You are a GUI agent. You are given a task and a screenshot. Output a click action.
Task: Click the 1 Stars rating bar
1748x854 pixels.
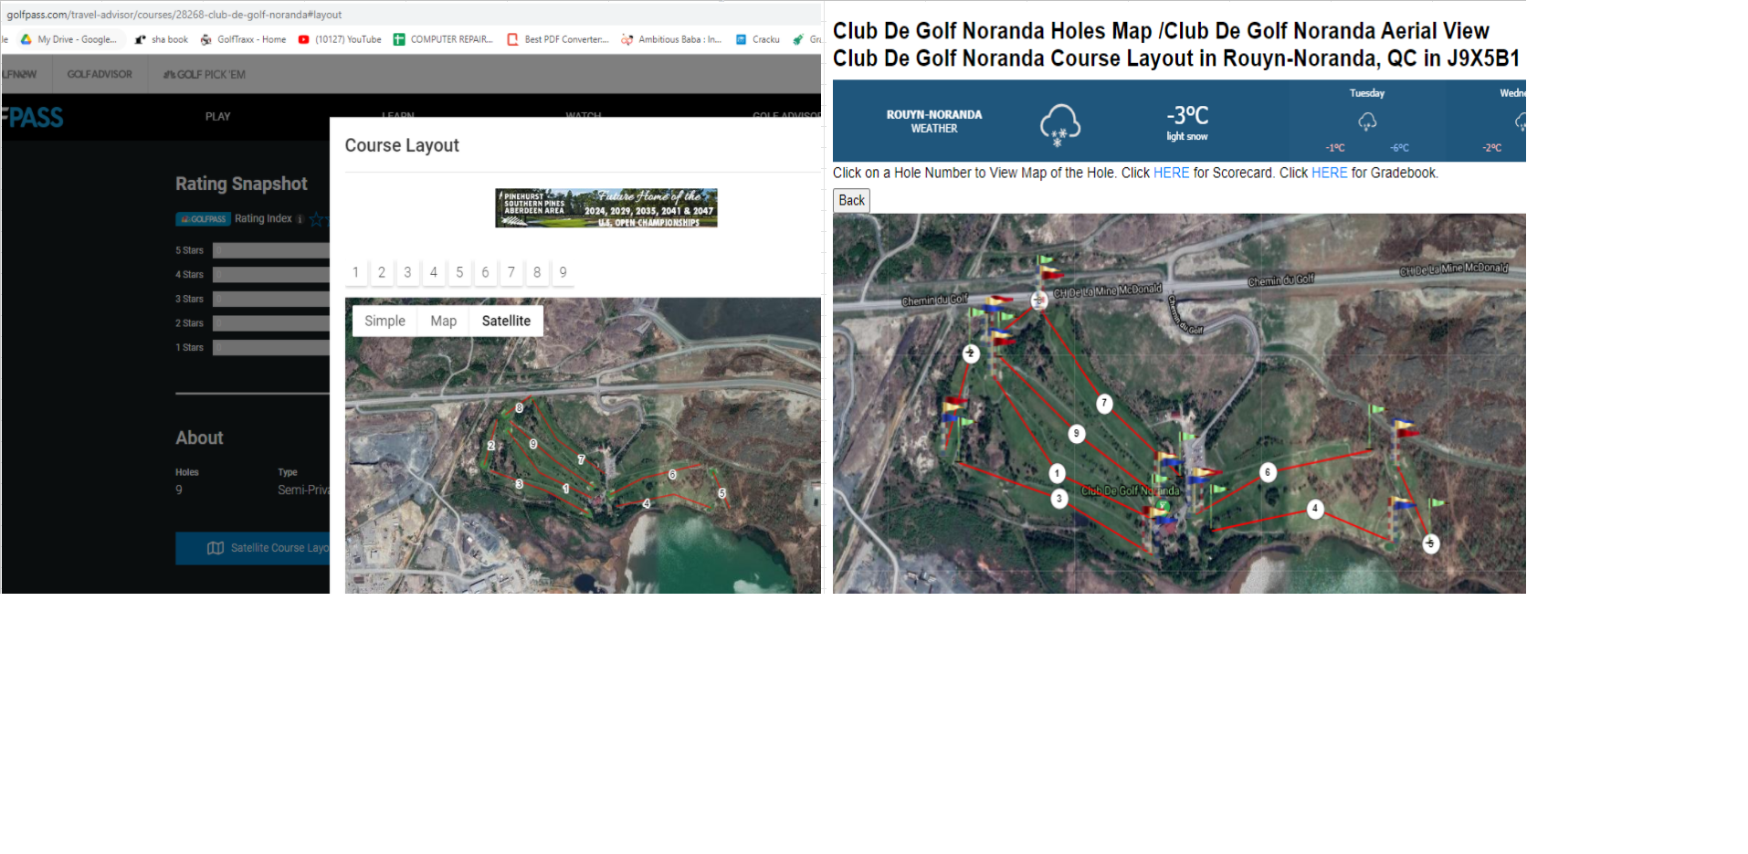(270, 348)
